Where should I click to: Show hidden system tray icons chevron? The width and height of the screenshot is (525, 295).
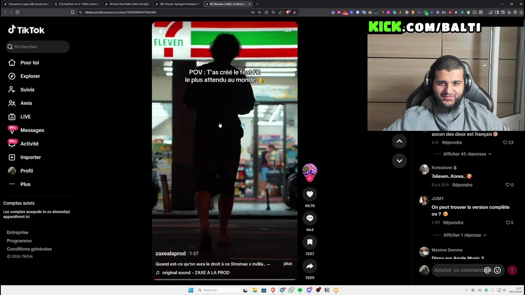click(x=466, y=290)
